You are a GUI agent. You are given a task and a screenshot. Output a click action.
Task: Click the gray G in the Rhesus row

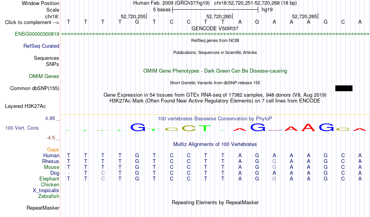[274, 161]
